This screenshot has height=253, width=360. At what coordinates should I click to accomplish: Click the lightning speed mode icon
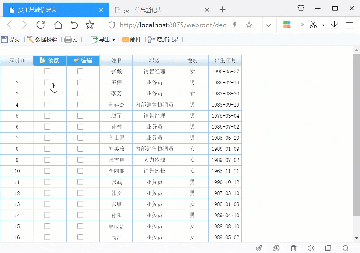(235, 25)
